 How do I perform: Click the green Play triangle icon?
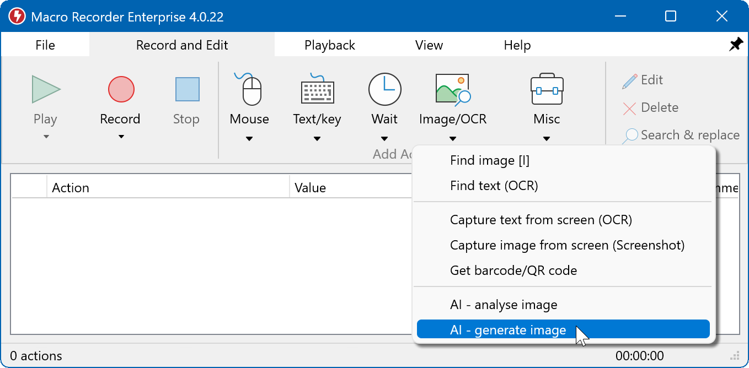(x=46, y=89)
